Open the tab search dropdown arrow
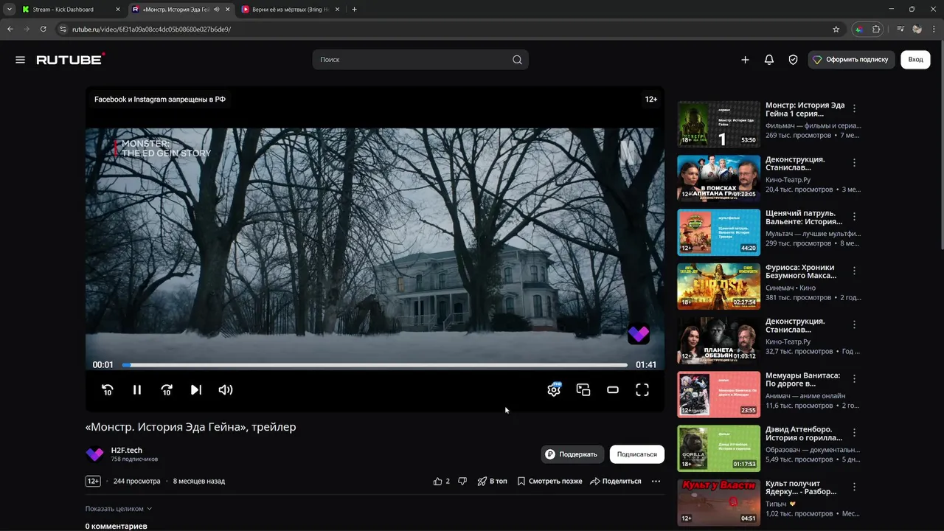Image resolution: width=944 pixels, height=531 pixels. [10, 10]
